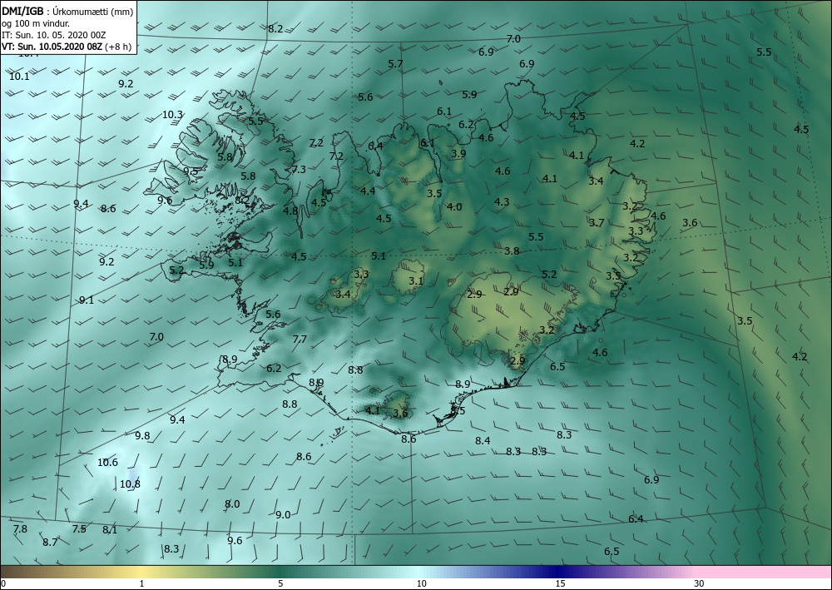Select the 9.0 value label
Viewport: 832px width, 590px height.
[284, 515]
